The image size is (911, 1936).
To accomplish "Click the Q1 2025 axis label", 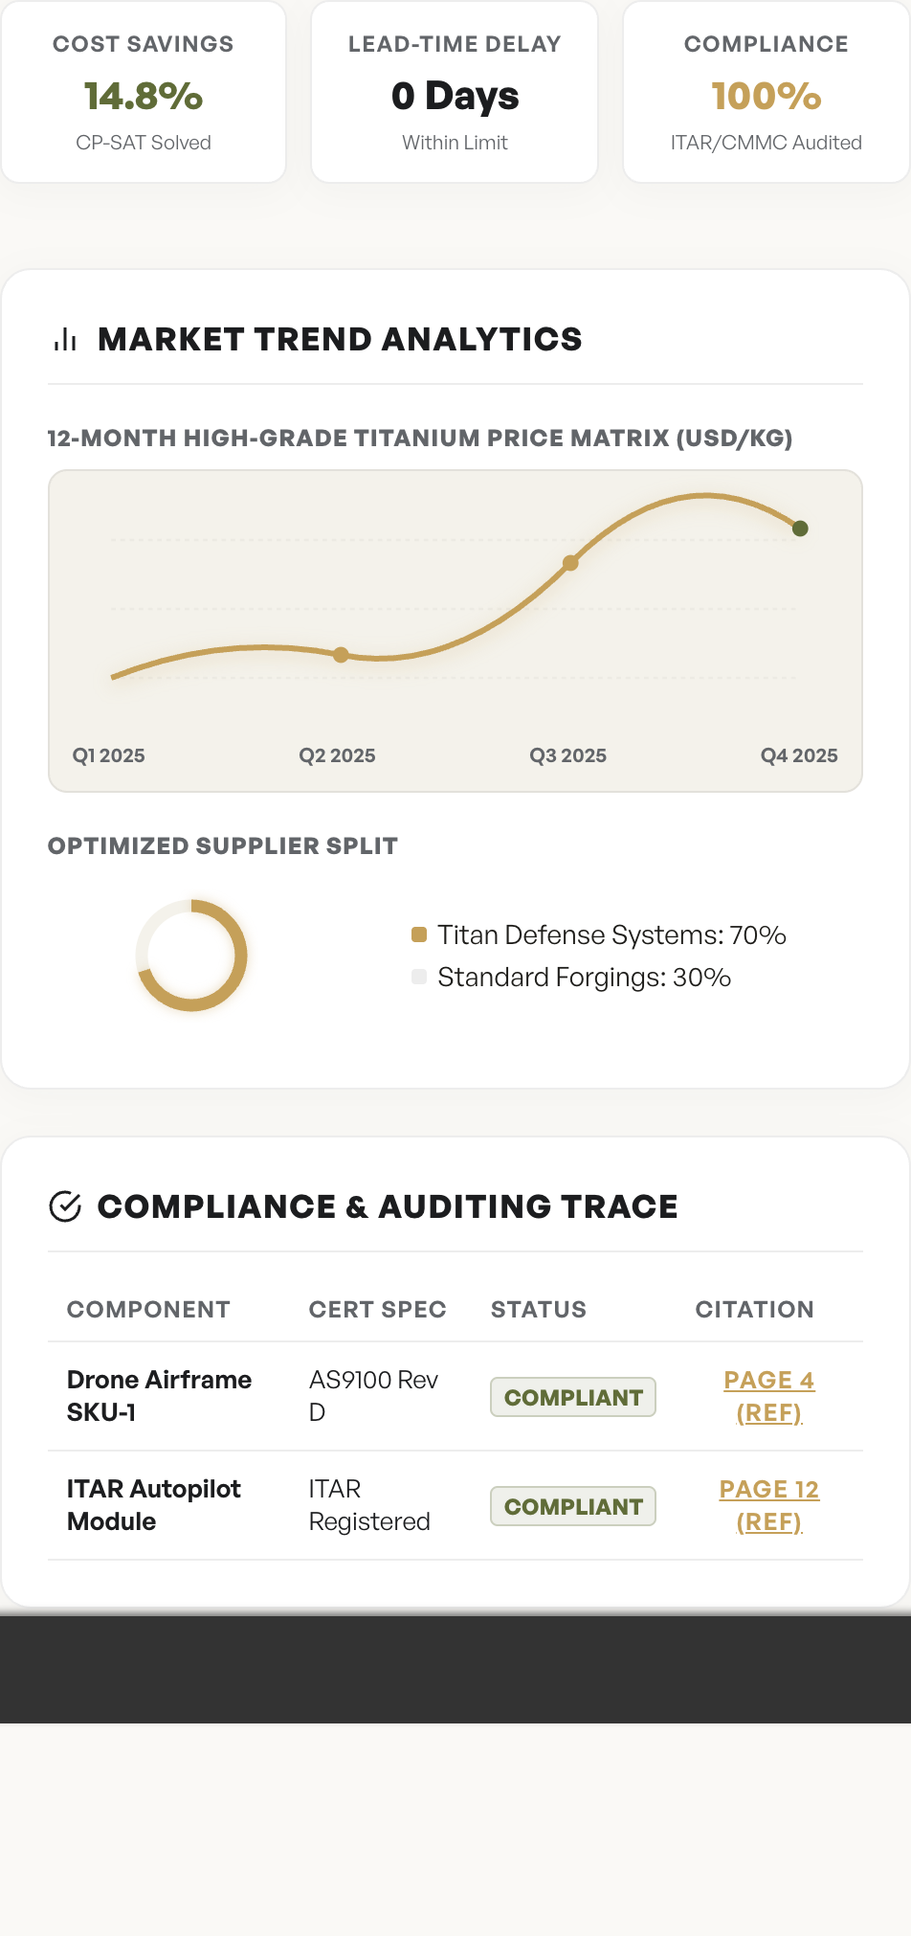I will pyautogui.click(x=109, y=755).
